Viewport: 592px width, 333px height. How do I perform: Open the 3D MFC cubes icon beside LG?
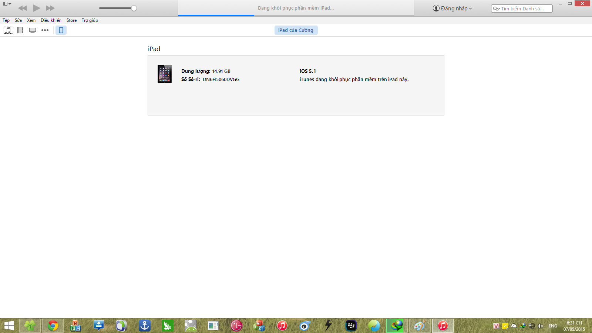pyautogui.click(x=259, y=326)
